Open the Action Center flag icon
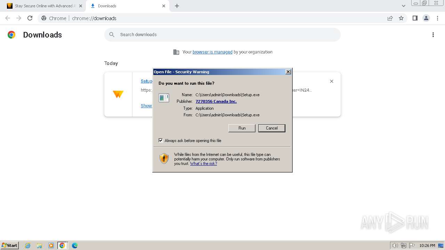 click(x=412, y=245)
